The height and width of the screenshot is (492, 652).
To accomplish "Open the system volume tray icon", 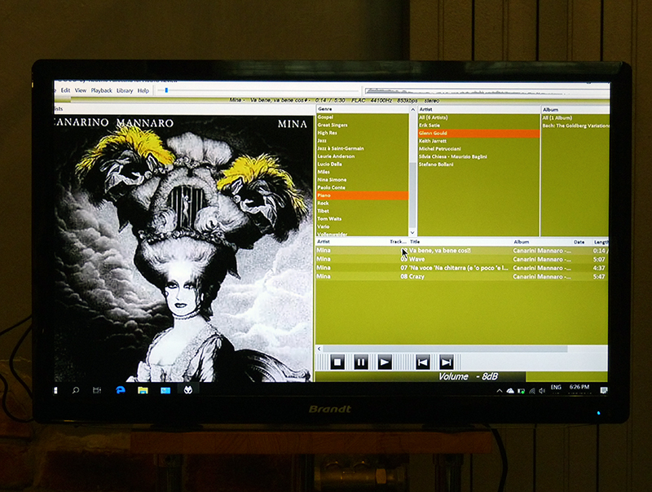I will click(542, 391).
